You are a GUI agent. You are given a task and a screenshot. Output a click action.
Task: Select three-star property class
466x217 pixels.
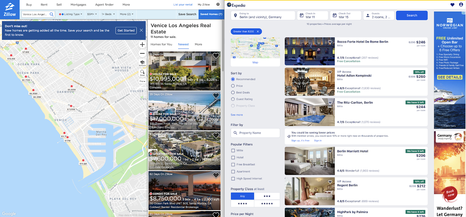click(x=267, y=196)
